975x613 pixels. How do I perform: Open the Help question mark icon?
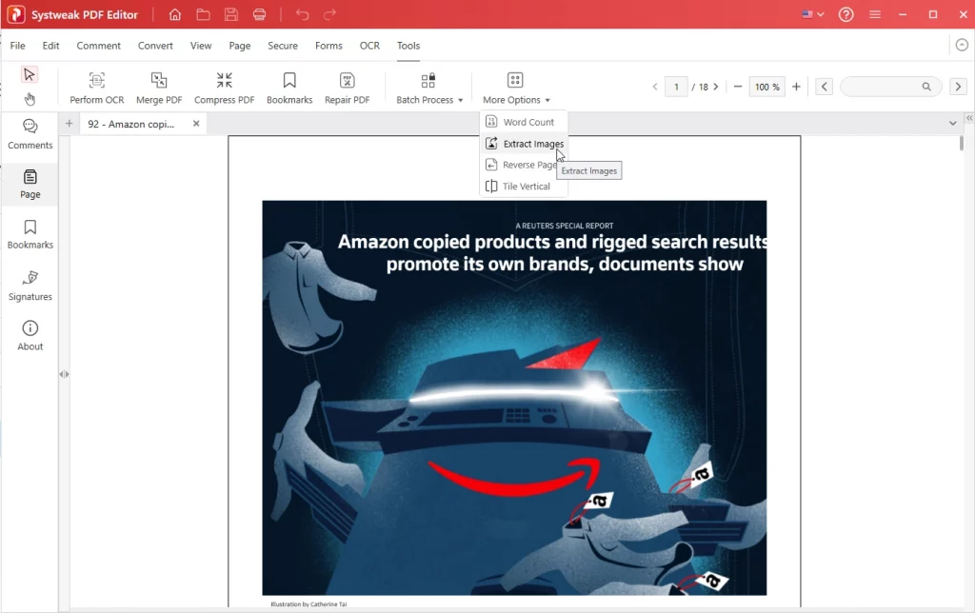[846, 14]
